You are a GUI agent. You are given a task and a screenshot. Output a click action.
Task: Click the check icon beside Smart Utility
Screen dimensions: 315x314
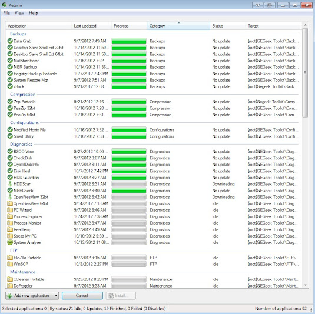coord(10,136)
